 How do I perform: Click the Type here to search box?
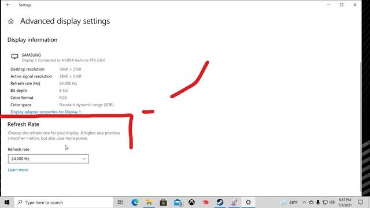[64, 202]
